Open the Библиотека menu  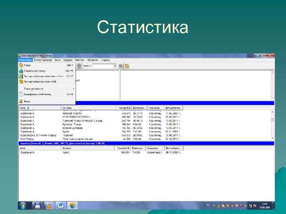[25, 60]
